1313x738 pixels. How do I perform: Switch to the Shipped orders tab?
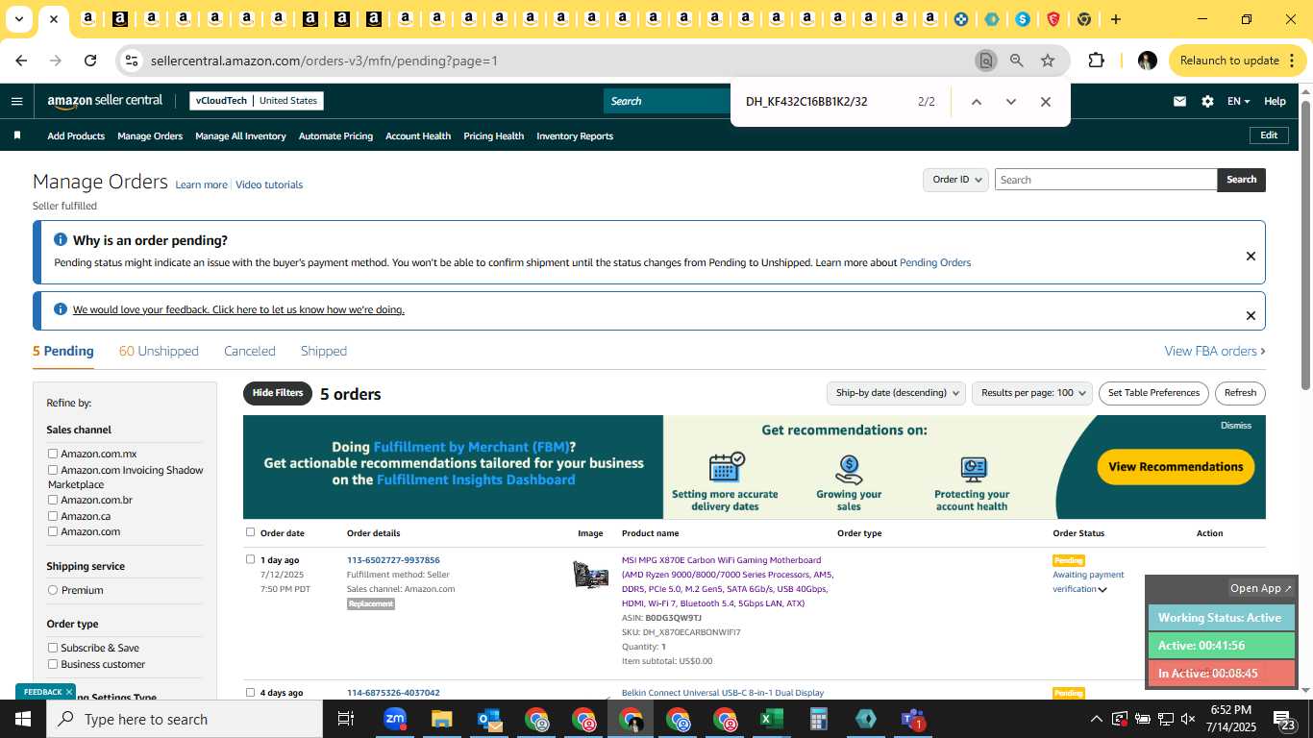pos(324,351)
